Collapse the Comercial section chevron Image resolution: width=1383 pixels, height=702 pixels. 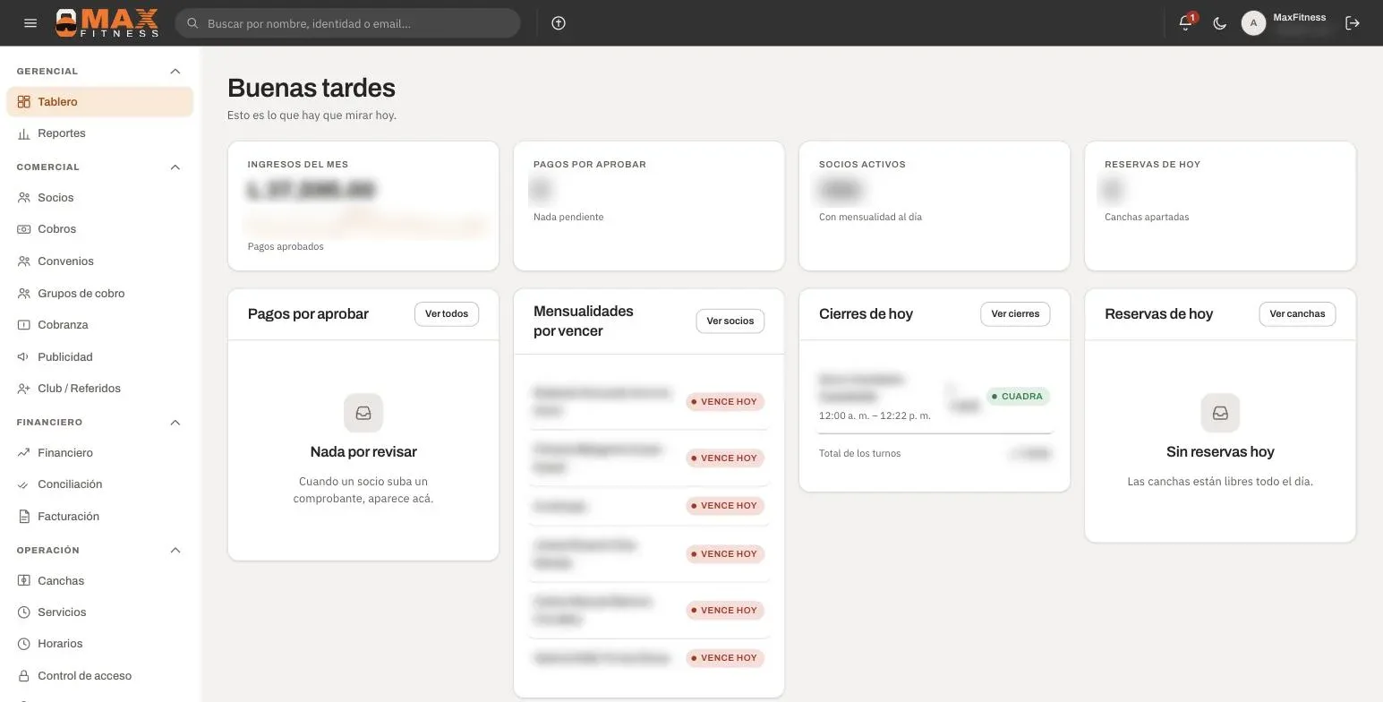[x=175, y=167]
